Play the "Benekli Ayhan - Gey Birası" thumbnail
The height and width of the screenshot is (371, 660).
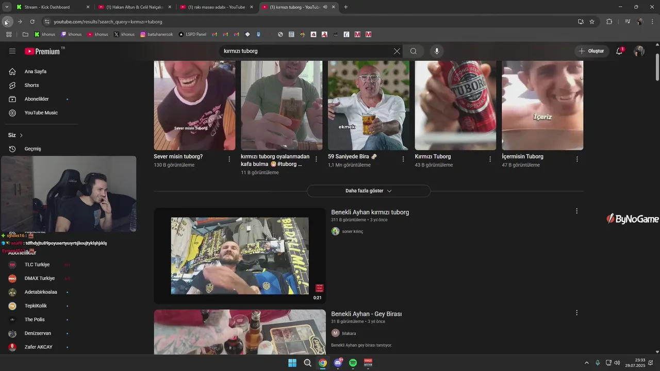[x=240, y=331]
